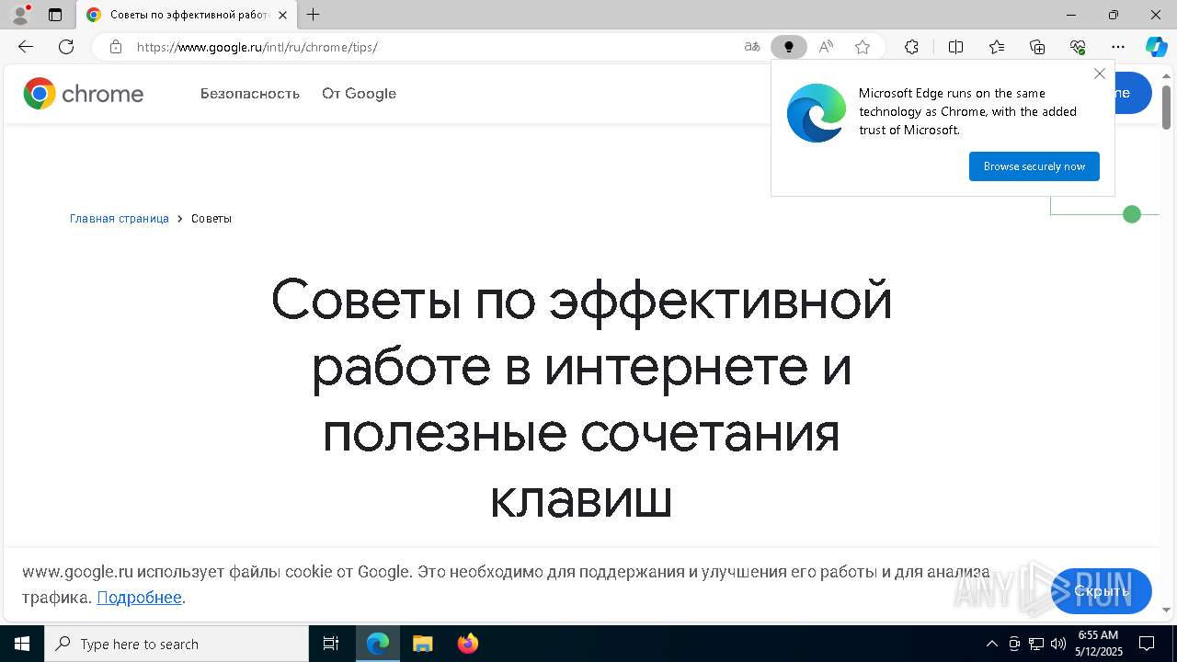Click the Chrome logo in page header
The height and width of the screenshot is (662, 1177).
tap(84, 94)
